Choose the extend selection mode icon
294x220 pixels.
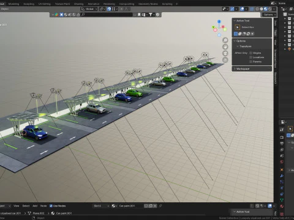coord(240,34)
